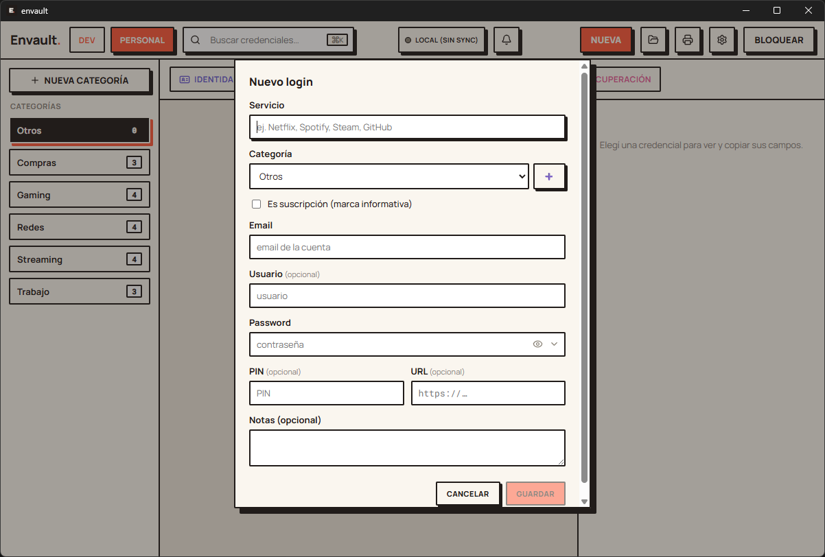Select Otros category
The width and height of the screenshot is (825, 557).
point(80,130)
